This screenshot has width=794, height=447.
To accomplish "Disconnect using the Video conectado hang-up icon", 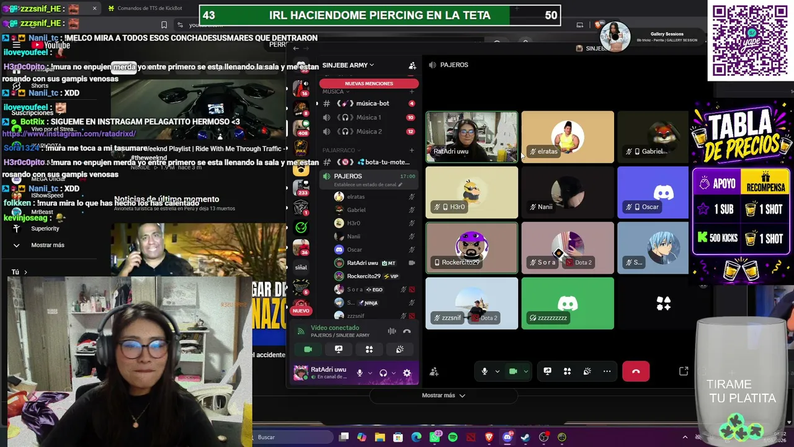I will (407, 332).
